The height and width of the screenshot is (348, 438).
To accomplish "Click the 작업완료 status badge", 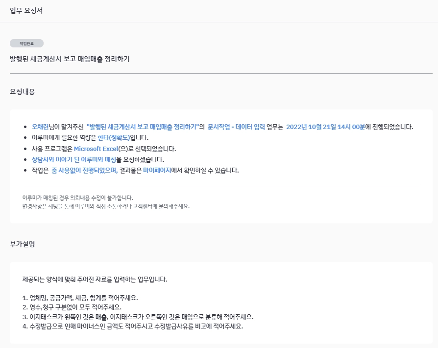I will (26, 43).
